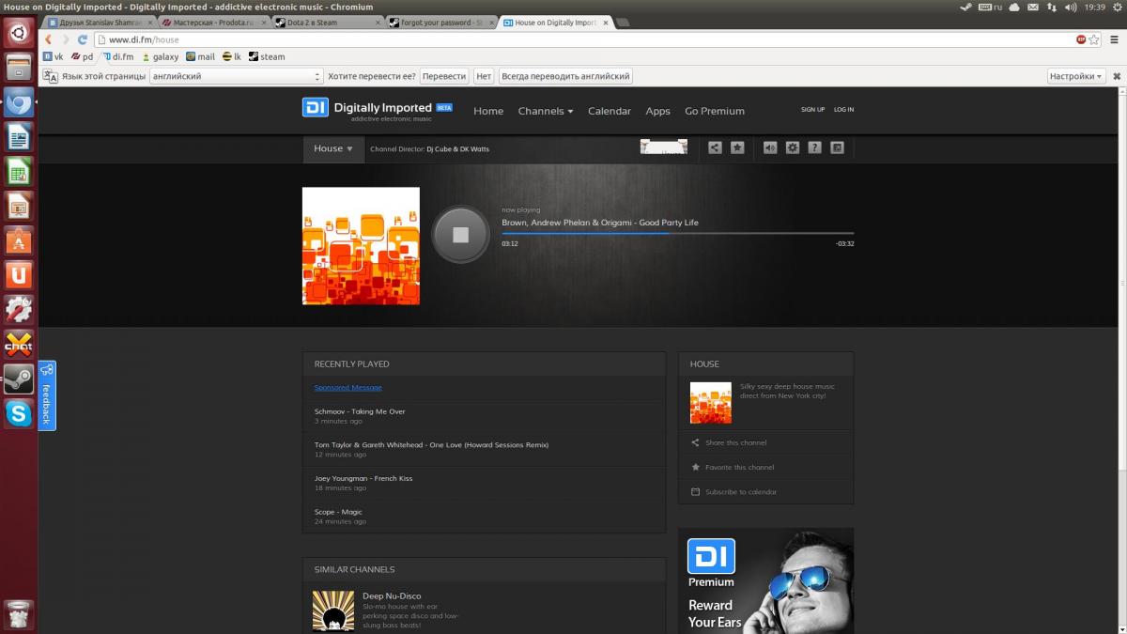Viewport: 1127px width, 634px height.
Task: Click the browser back arrow
Action: pos(48,39)
